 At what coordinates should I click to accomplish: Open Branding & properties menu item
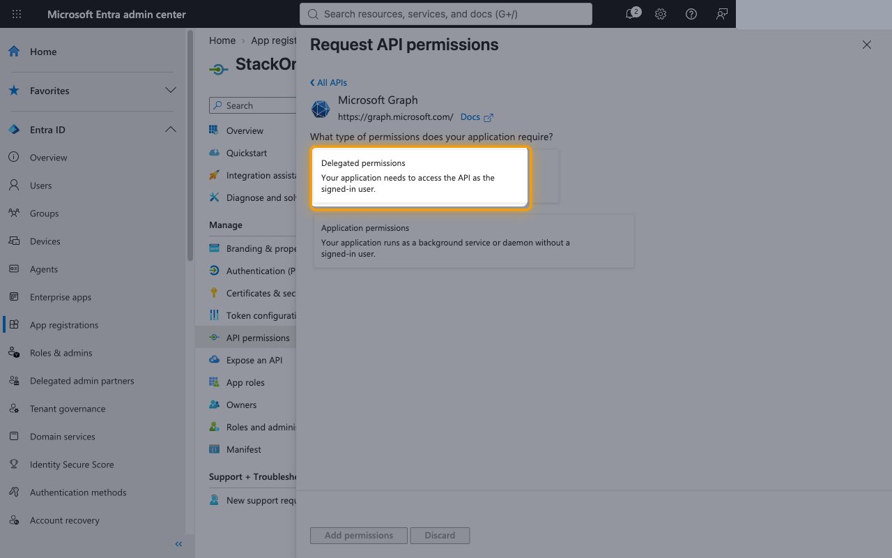(261, 248)
